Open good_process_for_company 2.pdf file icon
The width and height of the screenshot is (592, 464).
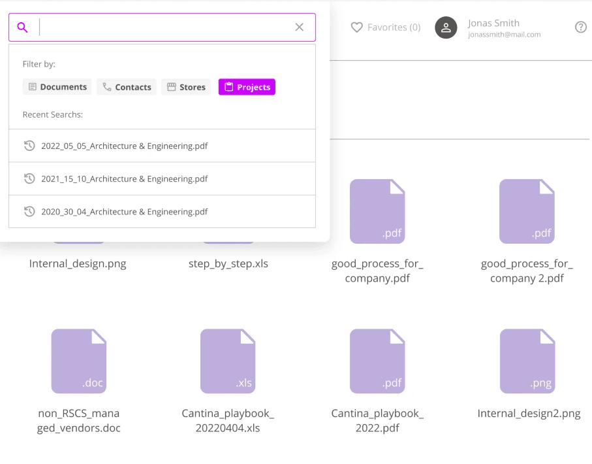[527, 211]
